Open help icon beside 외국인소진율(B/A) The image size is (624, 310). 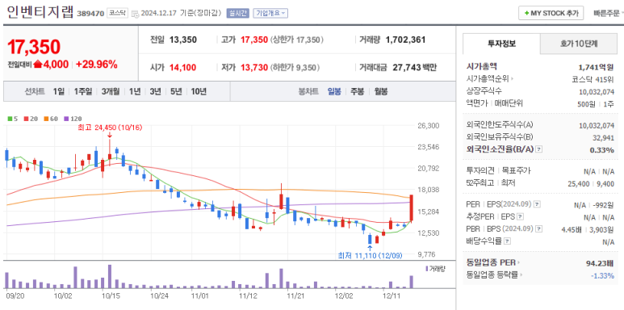(539, 149)
